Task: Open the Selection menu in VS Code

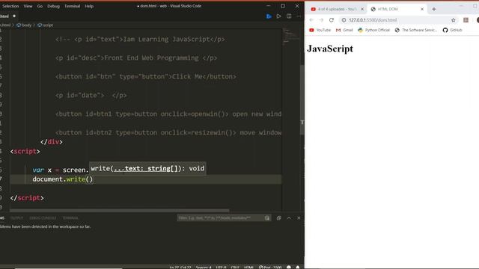Action: pos(10,6)
